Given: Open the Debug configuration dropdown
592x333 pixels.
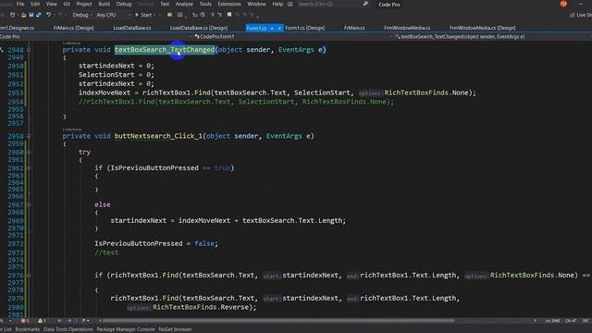Looking at the screenshot, I should click(x=82, y=15).
